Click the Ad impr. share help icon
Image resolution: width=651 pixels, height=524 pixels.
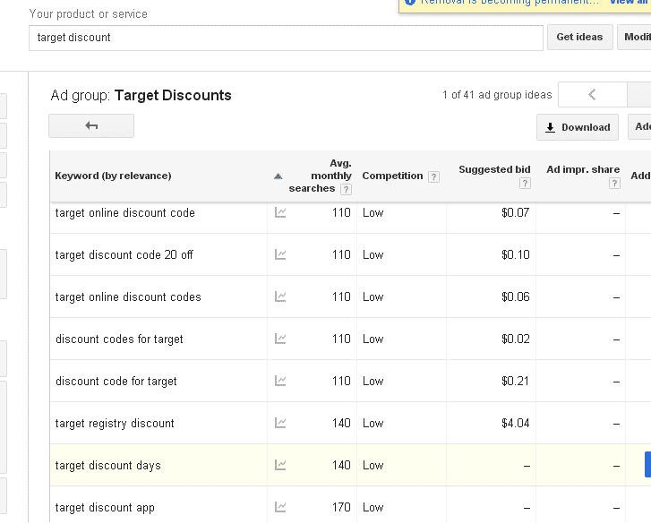click(614, 183)
